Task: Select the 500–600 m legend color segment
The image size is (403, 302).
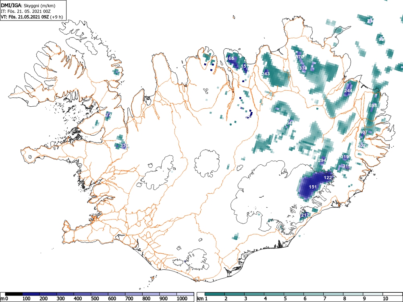Action: 100,294
